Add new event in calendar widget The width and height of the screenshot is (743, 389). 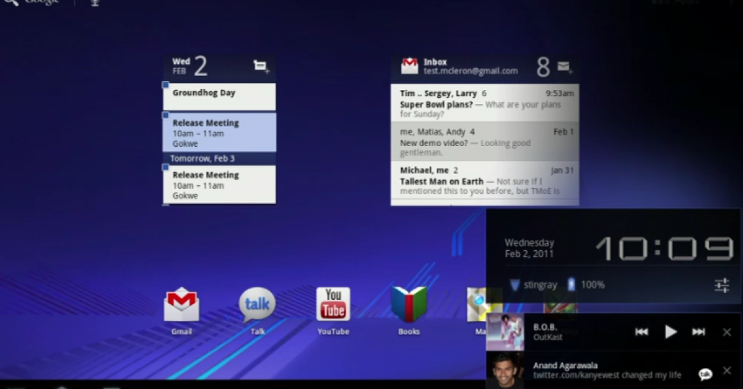click(x=261, y=66)
